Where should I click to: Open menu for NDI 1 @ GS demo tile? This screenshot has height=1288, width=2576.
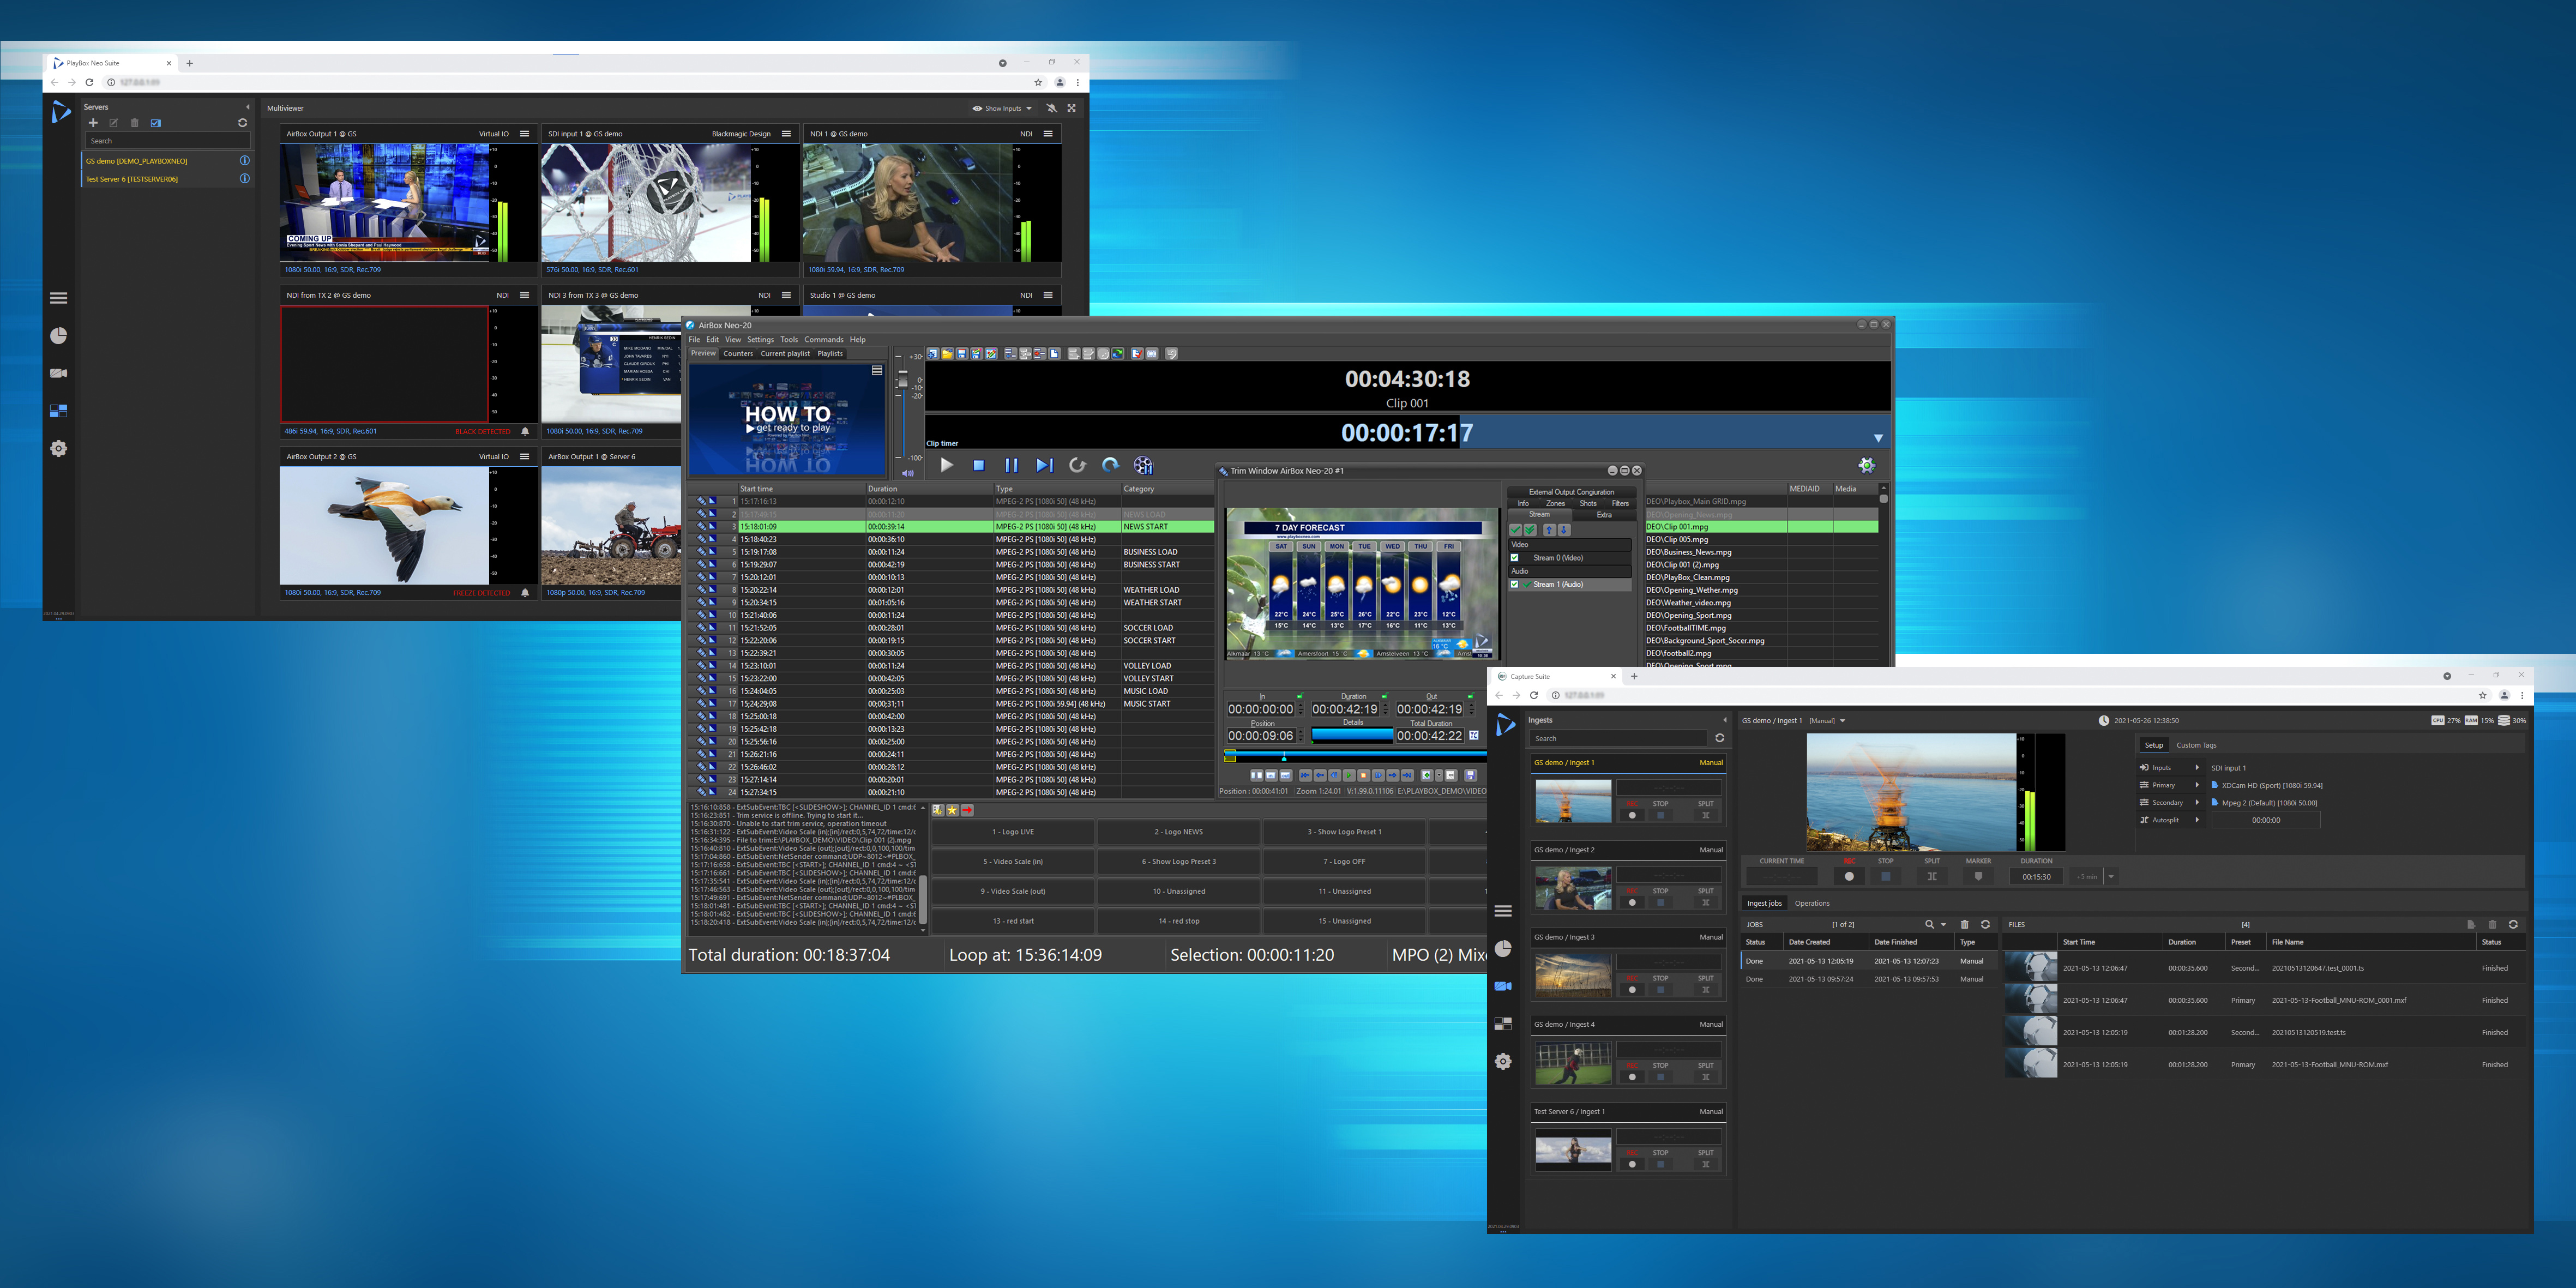click(1048, 133)
